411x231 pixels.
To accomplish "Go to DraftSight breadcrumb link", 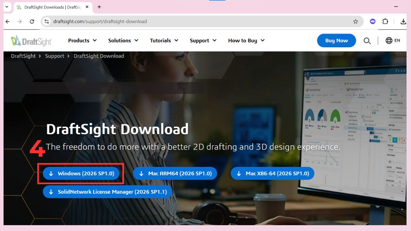I will click(x=23, y=56).
